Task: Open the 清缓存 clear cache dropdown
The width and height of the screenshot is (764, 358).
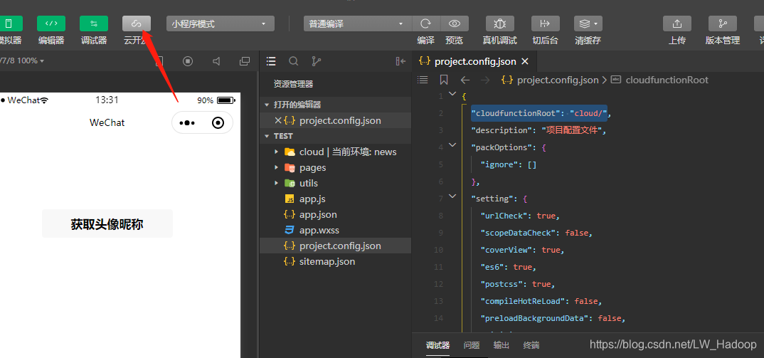Action: tap(588, 23)
